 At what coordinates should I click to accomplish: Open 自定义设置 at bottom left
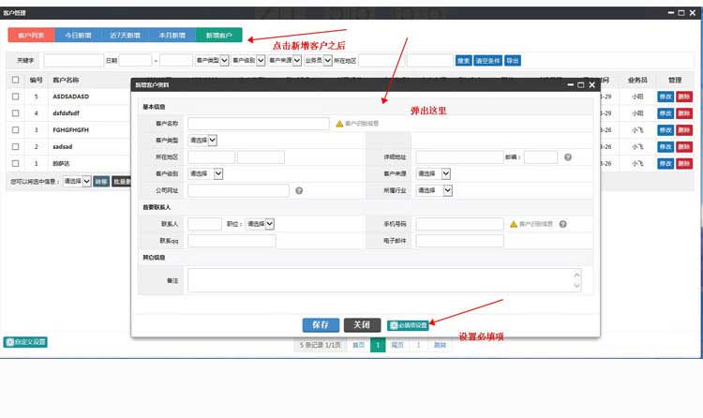25,342
